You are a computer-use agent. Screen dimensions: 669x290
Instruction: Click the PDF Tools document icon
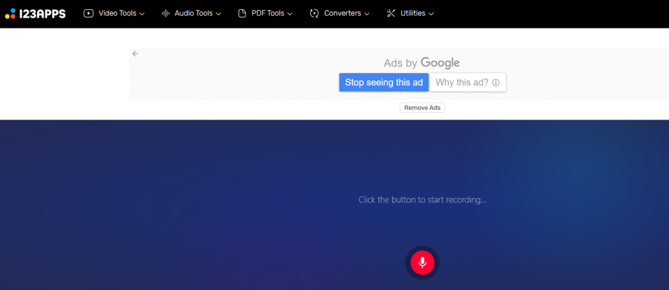(x=242, y=13)
